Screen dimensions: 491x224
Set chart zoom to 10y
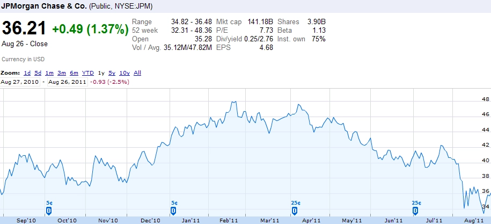coord(124,73)
